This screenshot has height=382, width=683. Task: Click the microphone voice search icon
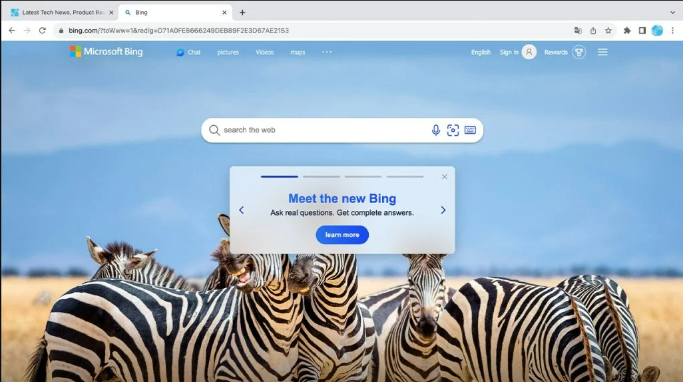tap(436, 130)
